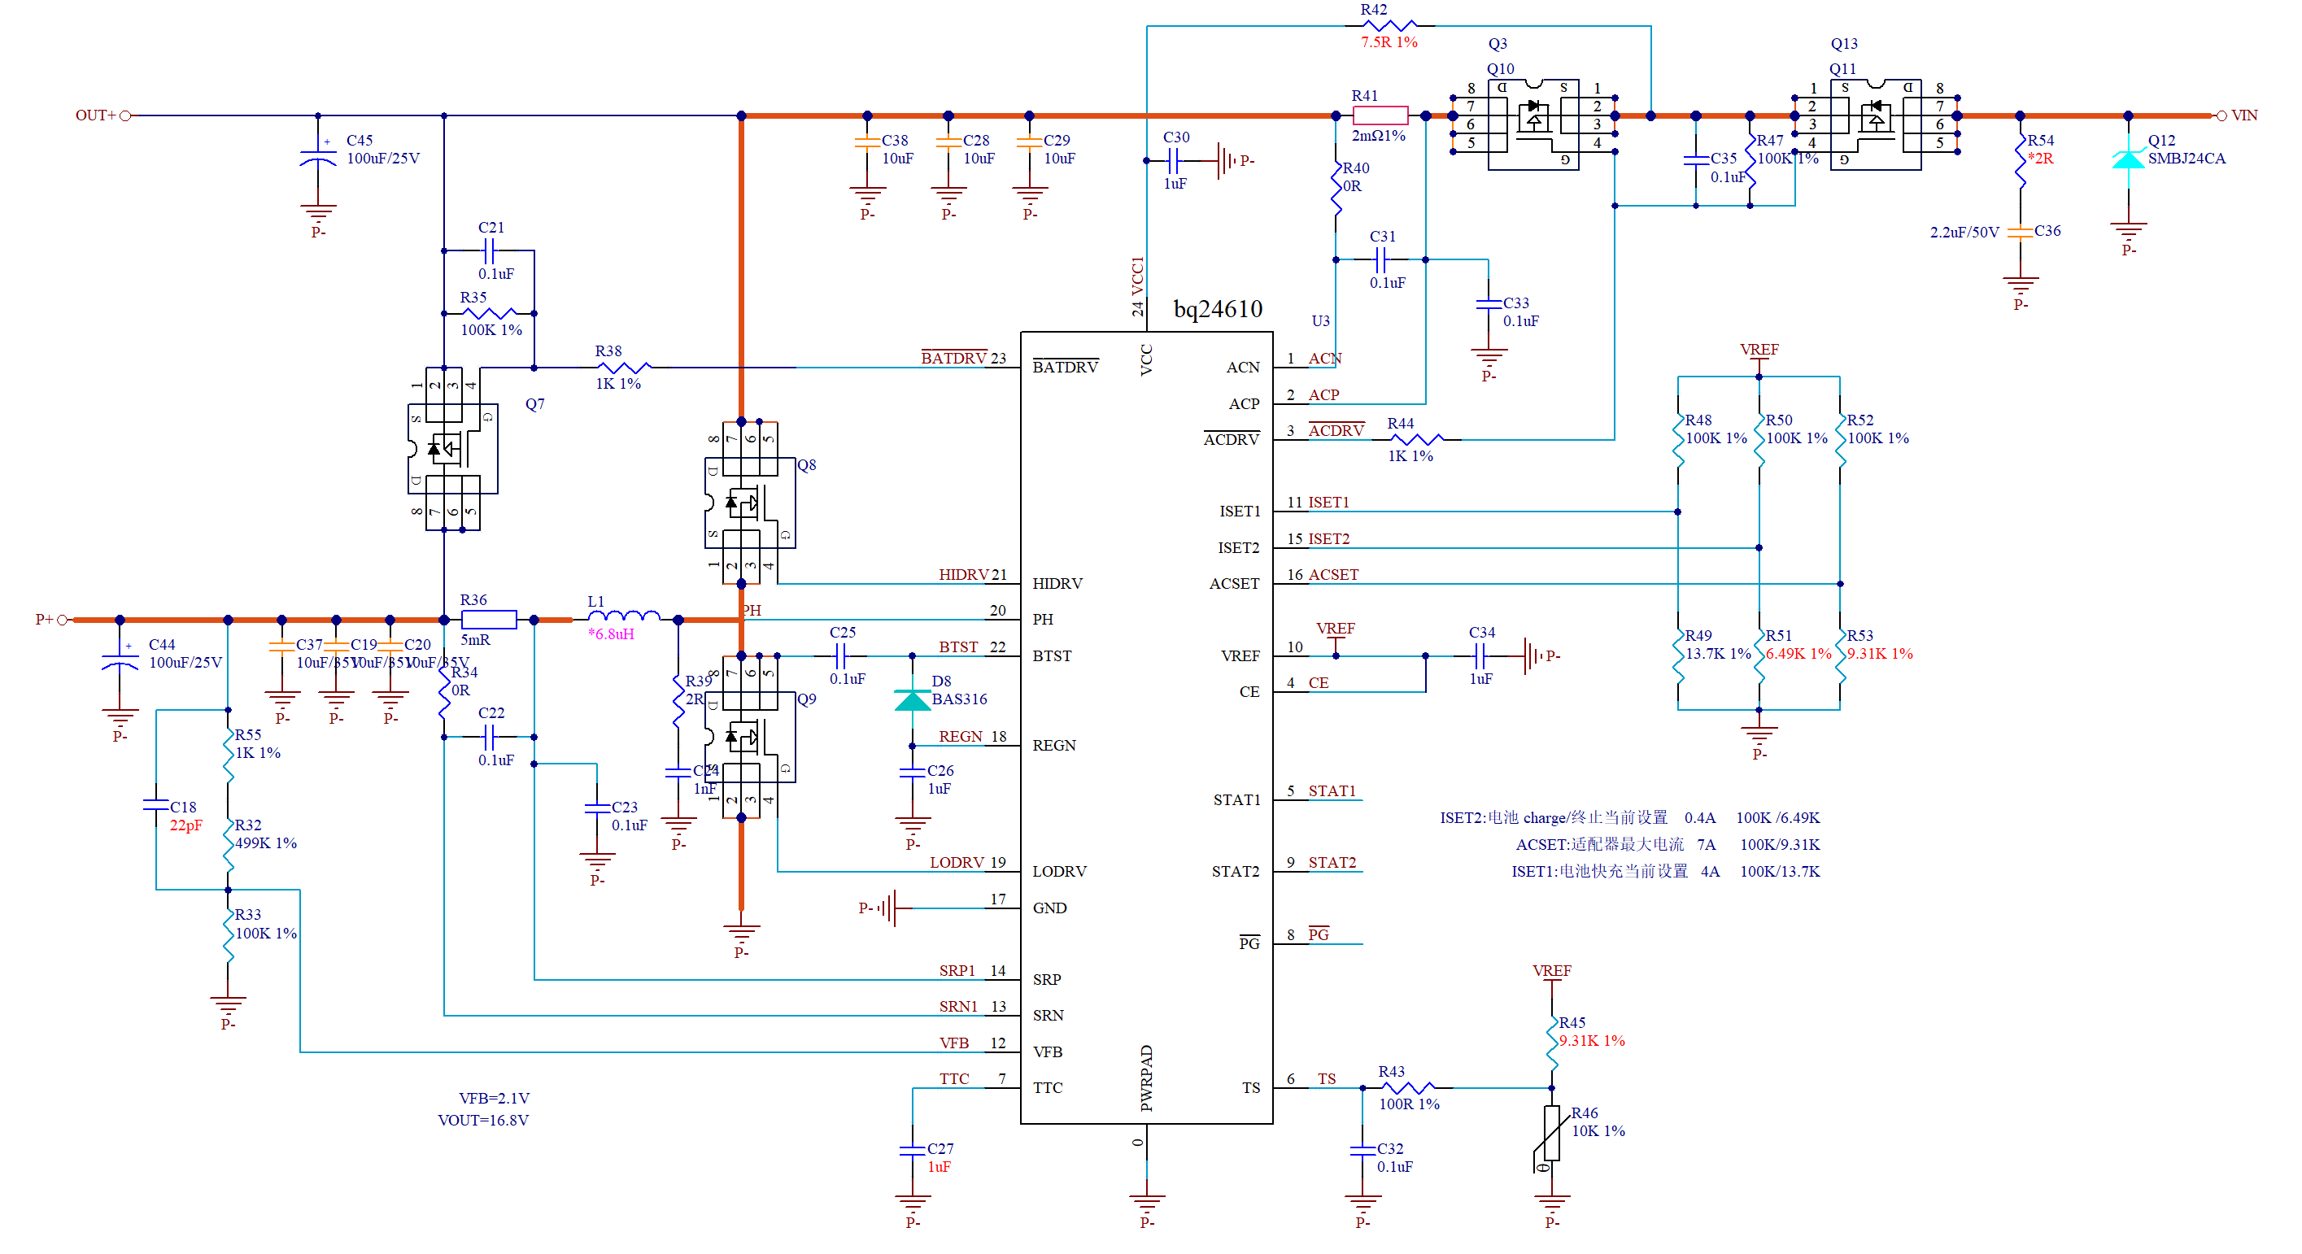Viewport: 2302px width, 1254px height.
Task: Click the R32 499K 1% value
Action: coord(265,843)
